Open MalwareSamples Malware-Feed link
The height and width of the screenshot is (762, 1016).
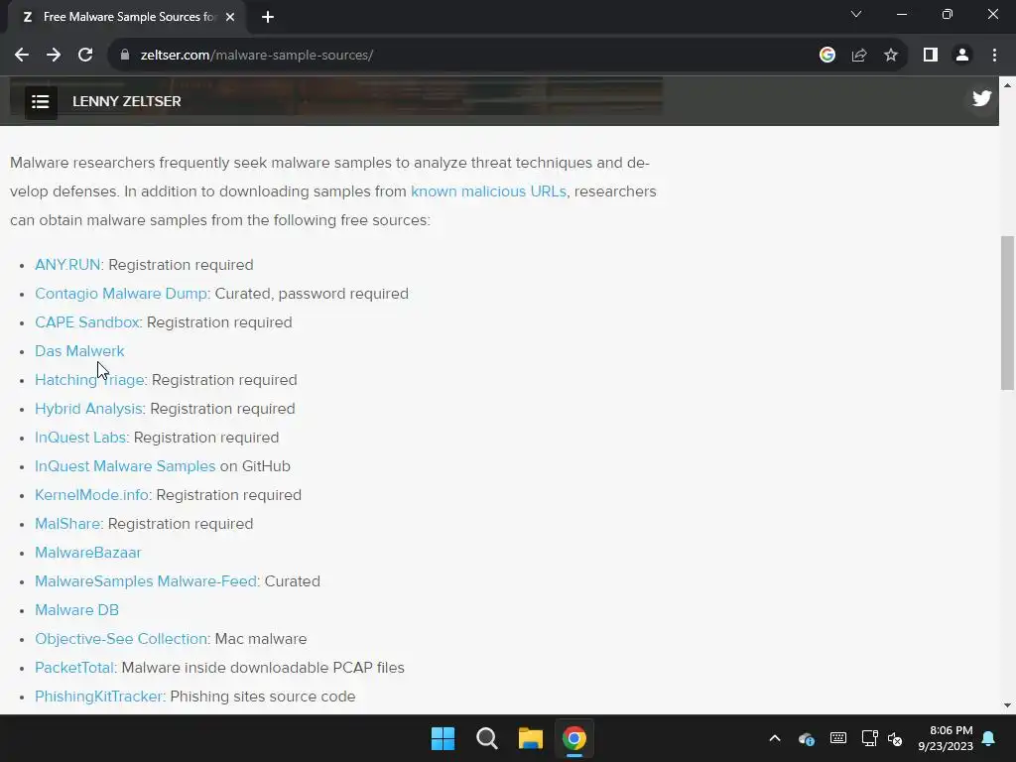(x=146, y=581)
